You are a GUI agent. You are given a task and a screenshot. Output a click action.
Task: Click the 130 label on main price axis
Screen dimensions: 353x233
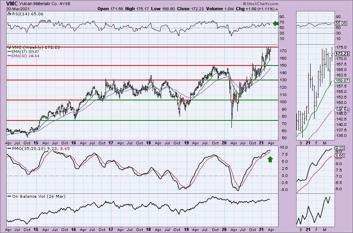pos(283,80)
